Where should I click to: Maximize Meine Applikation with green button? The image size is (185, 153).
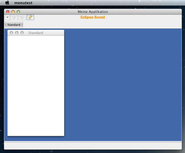[18, 12]
